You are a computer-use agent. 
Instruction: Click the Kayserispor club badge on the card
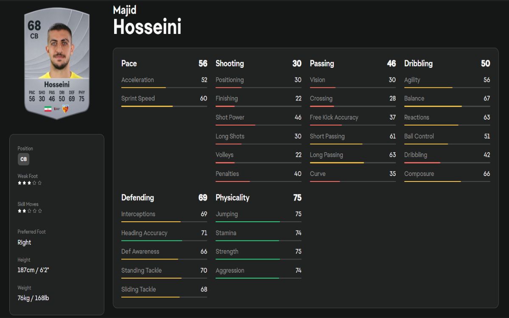click(x=65, y=109)
